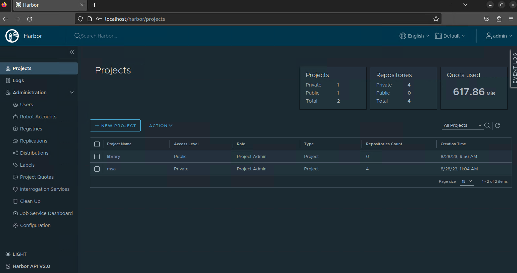Screen dimensions: 517x273
Task: Collapse the sidebar with the double-chevron icon
Action: pos(72,52)
